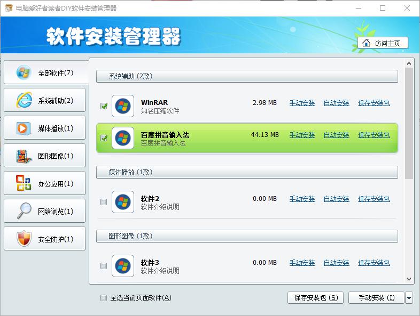Click the 百度拼音输入法 software icon

click(123, 138)
